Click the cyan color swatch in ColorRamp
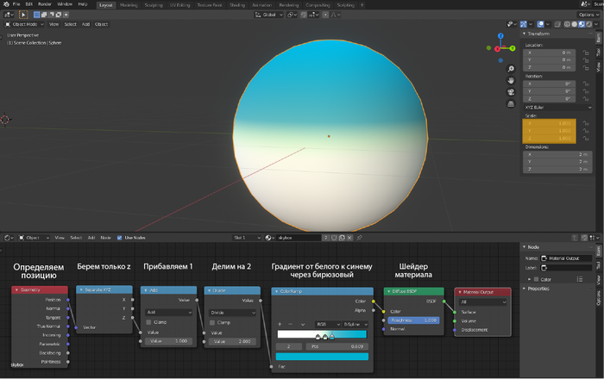The height and width of the screenshot is (379, 604). tap(322, 357)
